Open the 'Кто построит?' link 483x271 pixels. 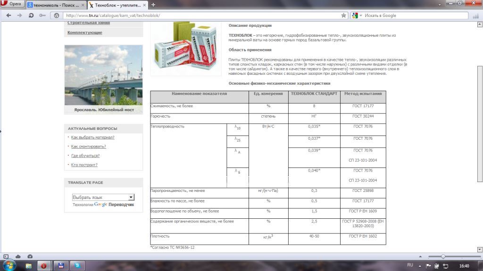click(x=84, y=165)
